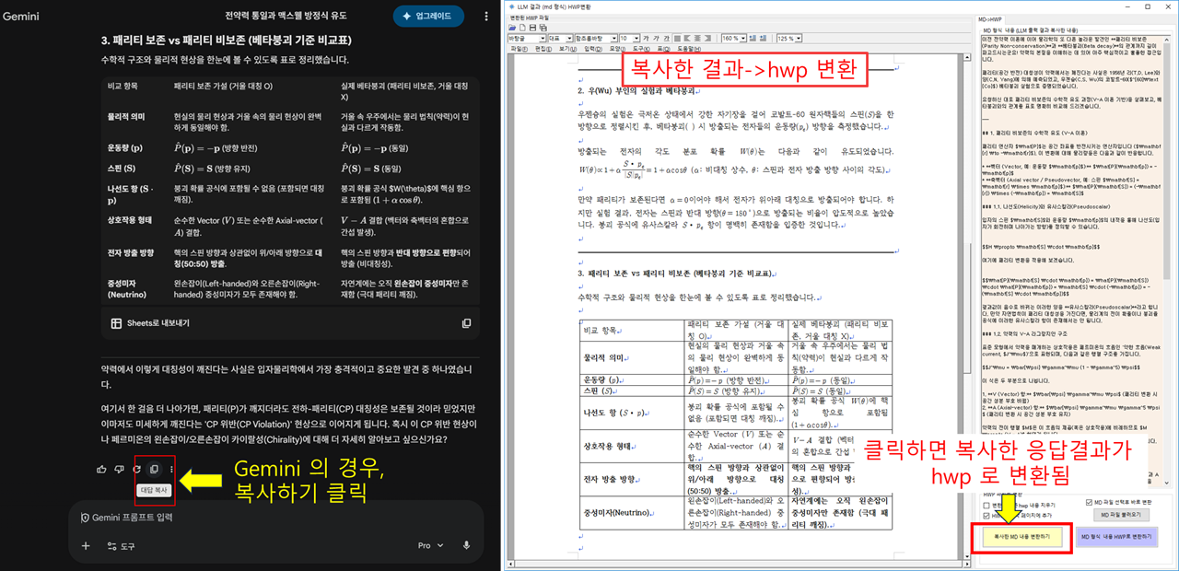The width and height of the screenshot is (1179, 571).
Task: Click the thumbs up icon under response
Action: coord(101,470)
